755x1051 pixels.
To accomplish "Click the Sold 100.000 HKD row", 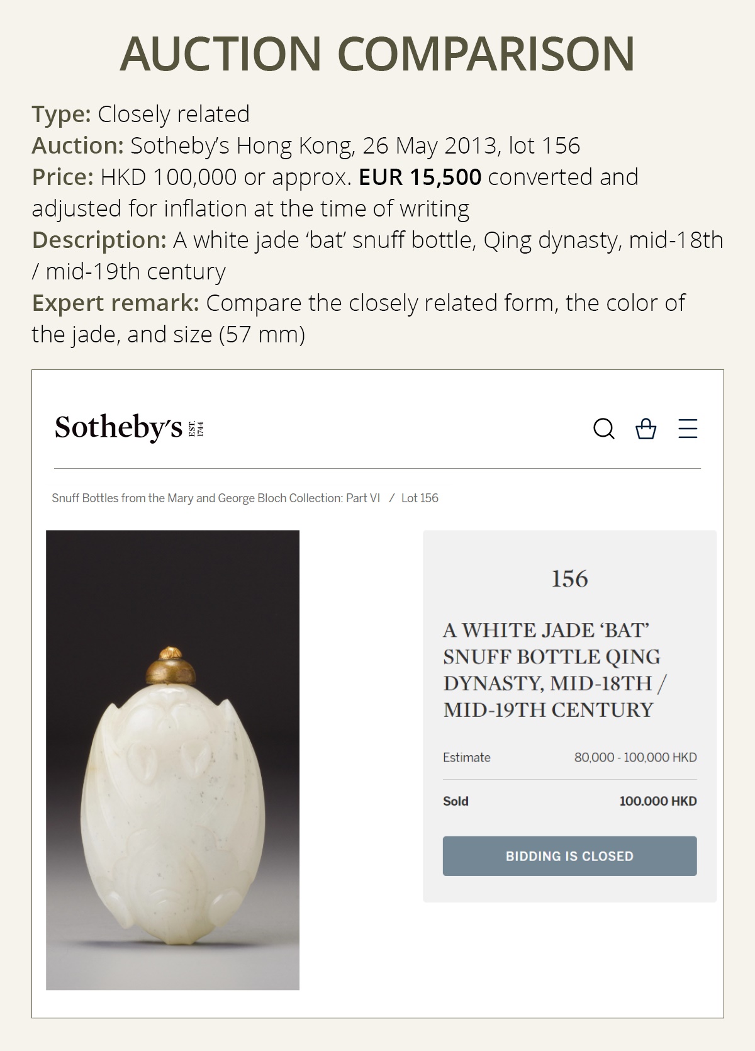I will (569, 801).
